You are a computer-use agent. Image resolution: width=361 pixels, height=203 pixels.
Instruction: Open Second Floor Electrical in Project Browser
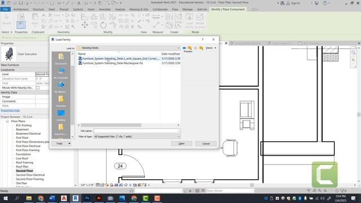pyautogui.click(x=30, y=175)
